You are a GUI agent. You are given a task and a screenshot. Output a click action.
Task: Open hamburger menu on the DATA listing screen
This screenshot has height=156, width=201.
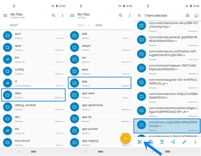click(x=72, y=15)
